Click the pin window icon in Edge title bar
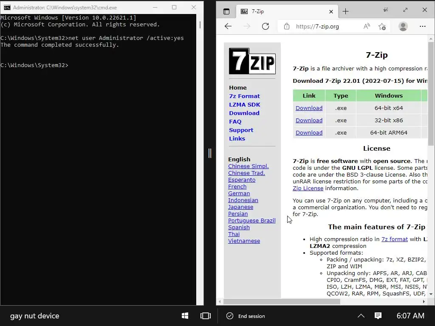This screenshot has width=435, height=326. click(x=386, y=10)
